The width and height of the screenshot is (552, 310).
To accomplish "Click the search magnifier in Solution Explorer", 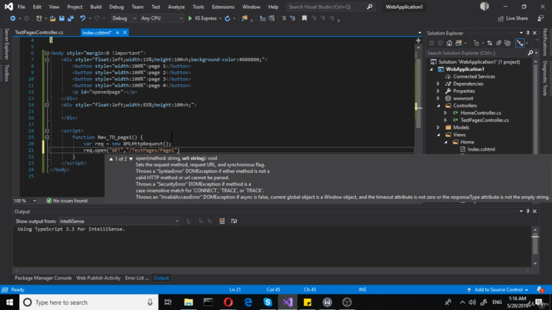I will [530, 53].
